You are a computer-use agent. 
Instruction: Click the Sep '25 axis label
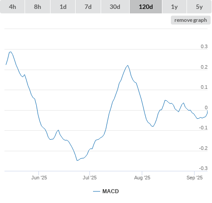coord(195,178)
